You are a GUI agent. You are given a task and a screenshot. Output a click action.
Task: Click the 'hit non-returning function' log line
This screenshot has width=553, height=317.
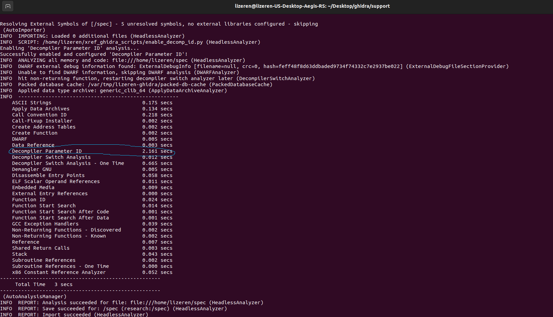point(158,78)
